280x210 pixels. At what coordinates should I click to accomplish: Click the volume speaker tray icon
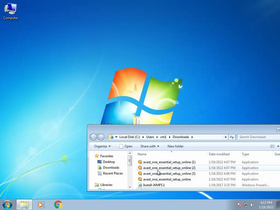252,205
